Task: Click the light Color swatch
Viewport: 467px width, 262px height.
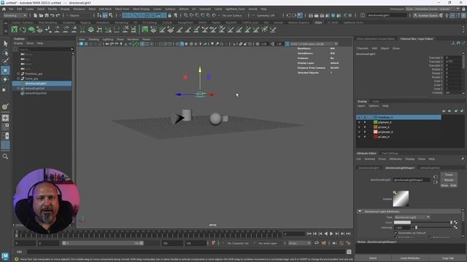Action: pos(402,222)
